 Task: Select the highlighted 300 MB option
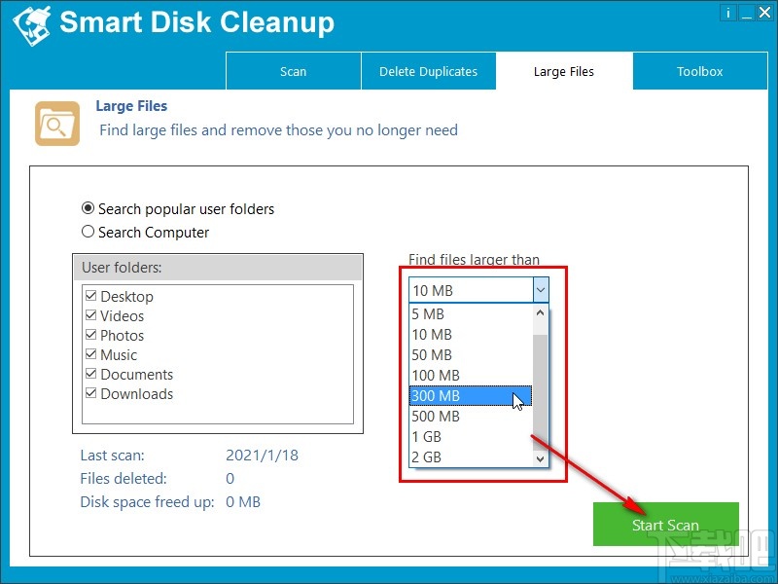click(471, 395)
